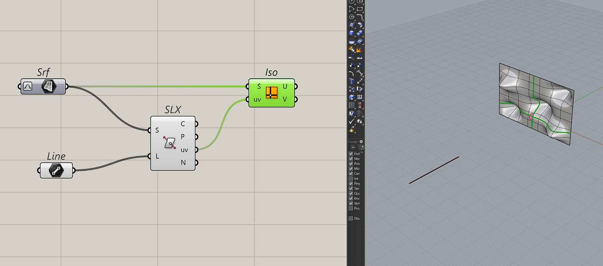This screenshot has width=603, height=266.
Task: Enable the Disable osnap checkbox
Action: tap(351, 218)
